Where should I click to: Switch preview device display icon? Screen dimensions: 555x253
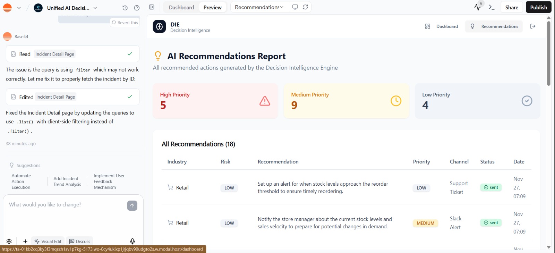pos(295,7)
